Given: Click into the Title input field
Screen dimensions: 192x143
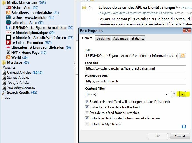Looking at the screenshot, I should 131,56.
